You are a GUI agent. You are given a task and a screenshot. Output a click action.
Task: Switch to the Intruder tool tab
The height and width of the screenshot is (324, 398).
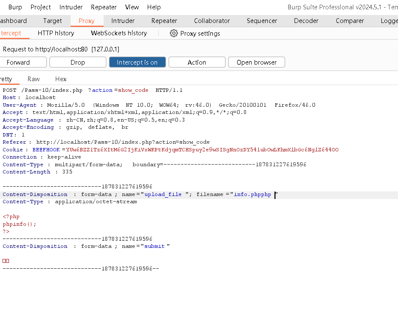click(123, 21)
